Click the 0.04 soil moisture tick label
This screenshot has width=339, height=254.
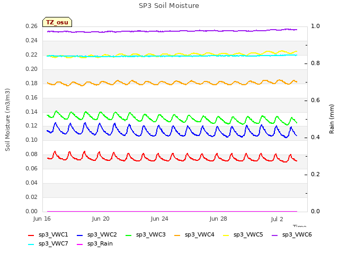tap(31, 183)
